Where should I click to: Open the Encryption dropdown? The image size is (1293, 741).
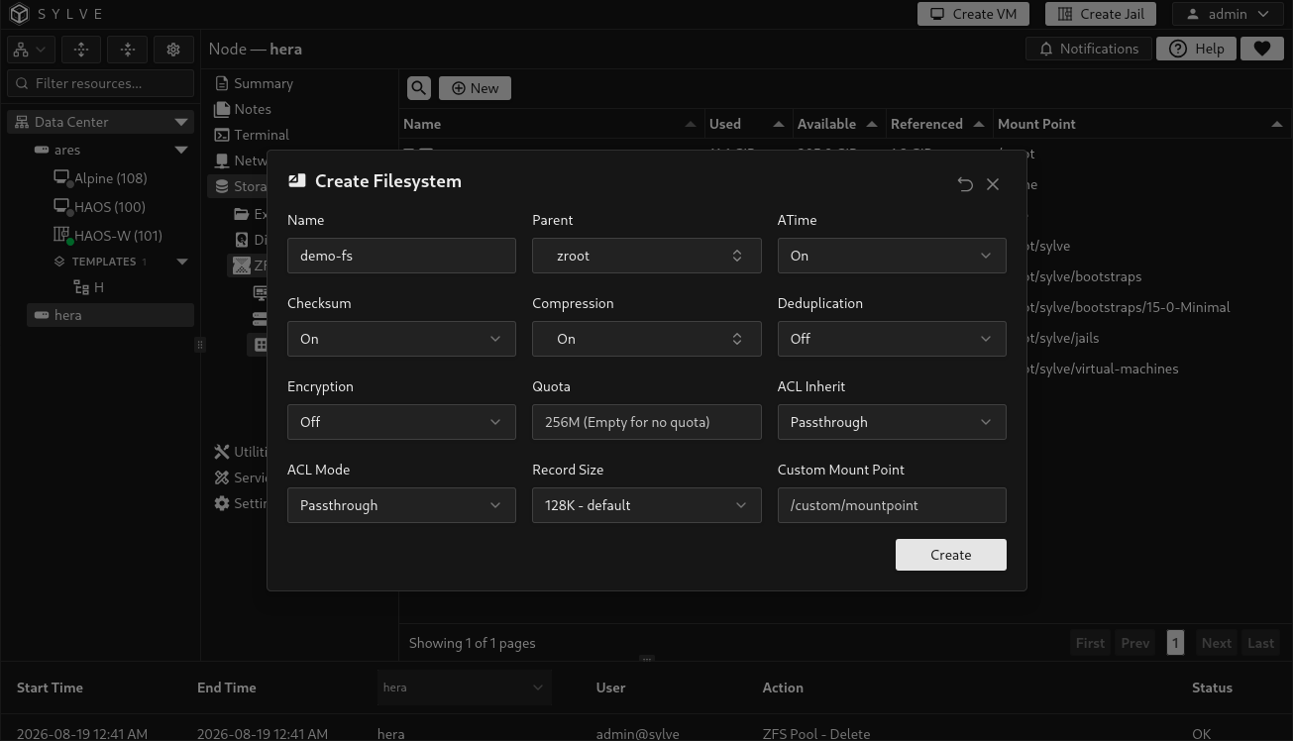pyautogui.click(x=401, y=422)
